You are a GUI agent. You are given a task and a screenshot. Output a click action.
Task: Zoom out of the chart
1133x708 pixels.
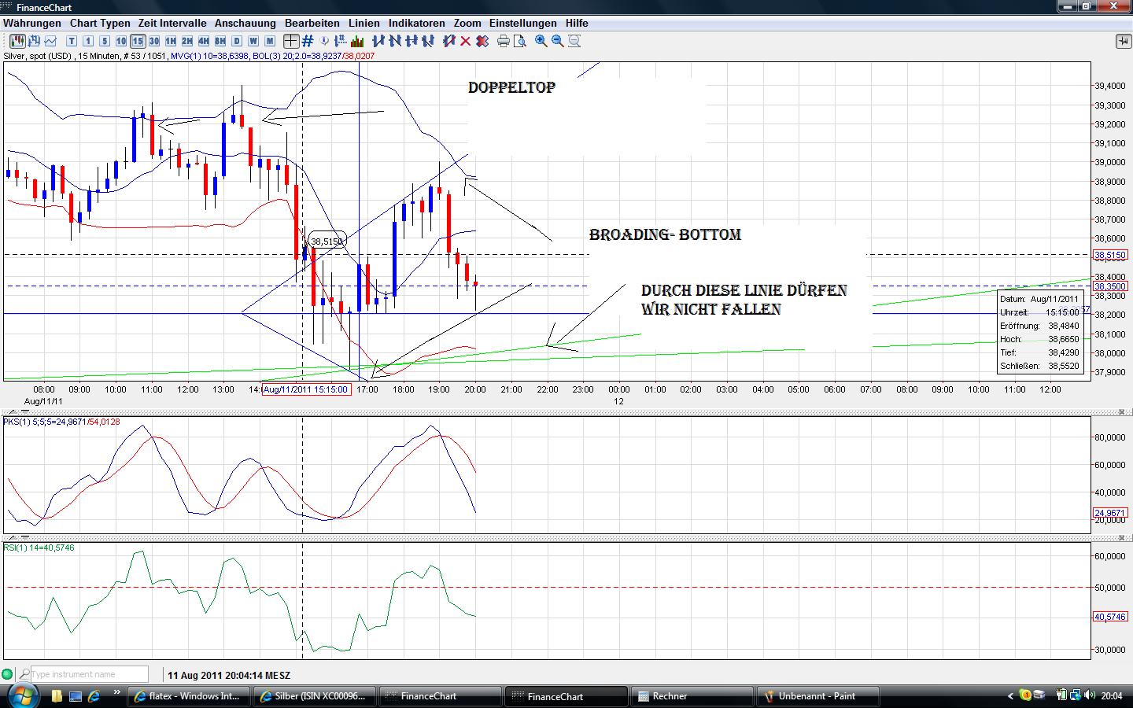point(558,41)
